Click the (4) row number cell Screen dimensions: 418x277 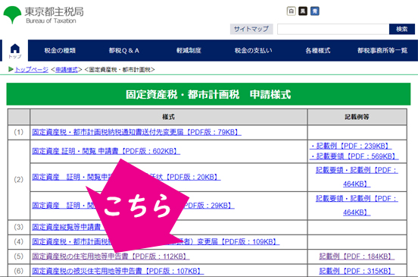click(x=19, y=242)
